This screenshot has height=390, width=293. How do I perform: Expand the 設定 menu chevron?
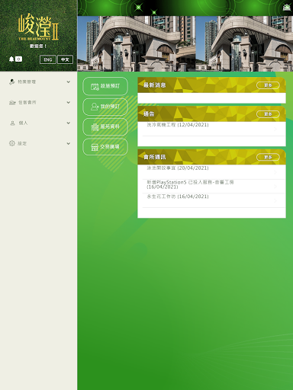point(69,143)
